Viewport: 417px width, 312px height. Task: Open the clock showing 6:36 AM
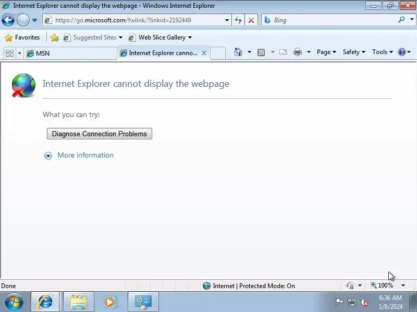(390, 302)
